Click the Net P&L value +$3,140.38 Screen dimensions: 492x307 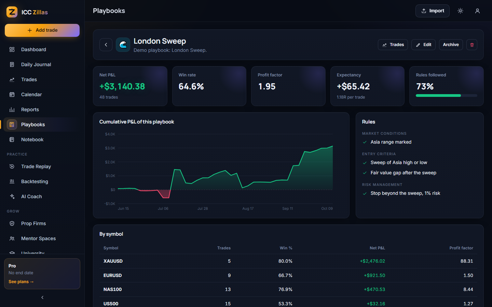tap(122, 87)
